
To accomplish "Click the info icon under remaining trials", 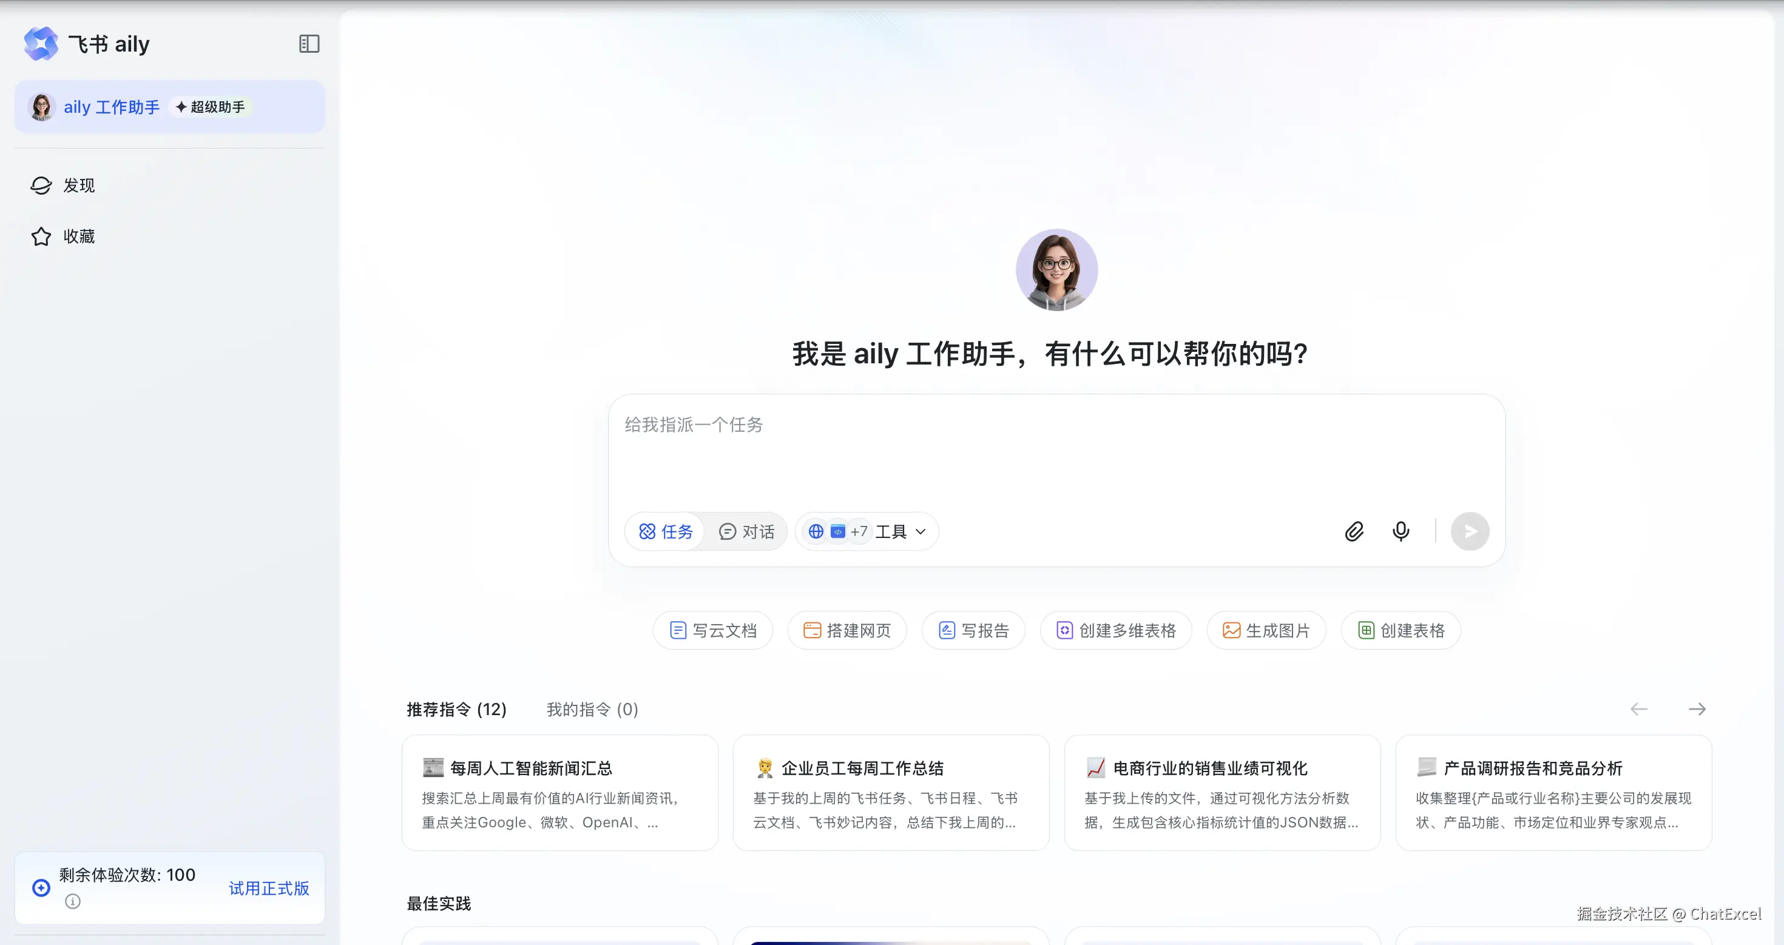I will point(73,901).
